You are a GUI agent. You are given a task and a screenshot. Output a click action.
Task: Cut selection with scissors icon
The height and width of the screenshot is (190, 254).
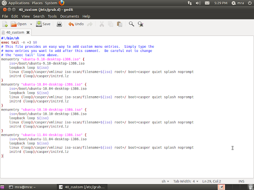coord(102,24)
